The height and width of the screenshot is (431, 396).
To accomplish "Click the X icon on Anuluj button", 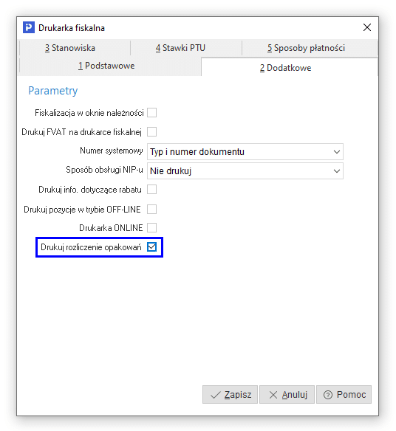I will click(273, 395).
